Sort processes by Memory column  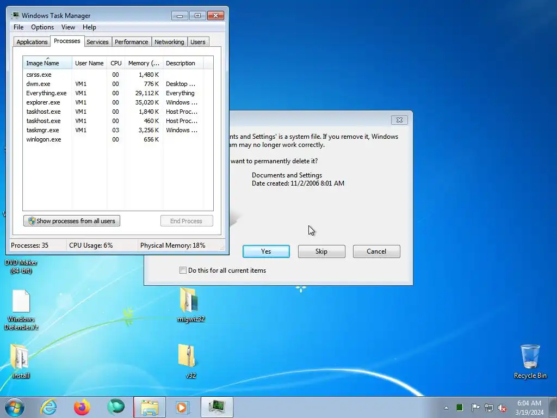(144, 63)
